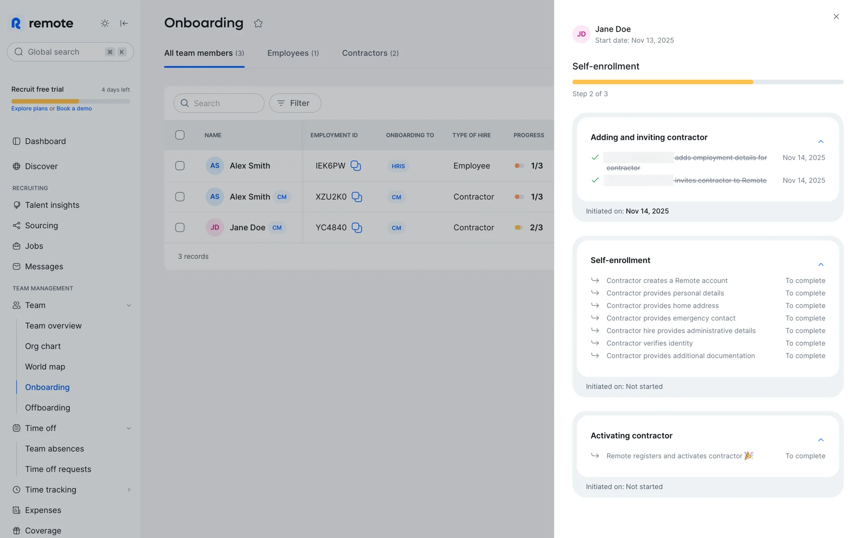Follow the Explore plans link
Image resolution: width=862 pixels, height=538 pixels.
(x=29, y=108)
